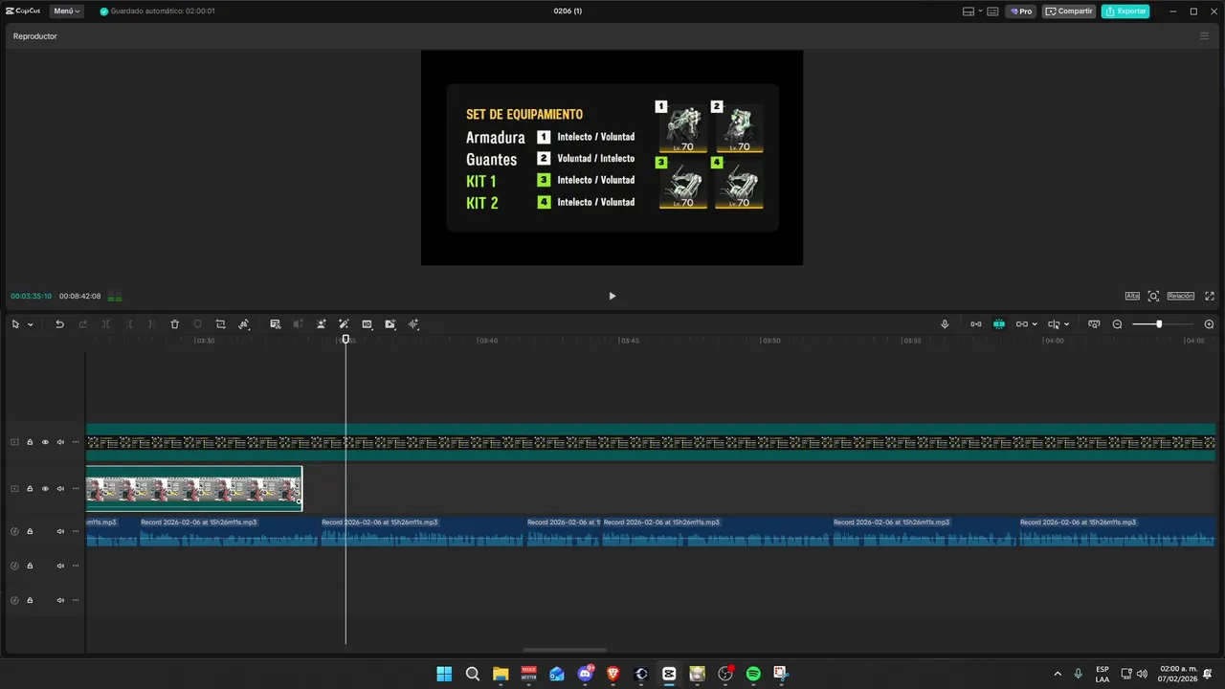Click the three dots on the top video track
Screen dimensions: 1225x689
click(76, 442)
